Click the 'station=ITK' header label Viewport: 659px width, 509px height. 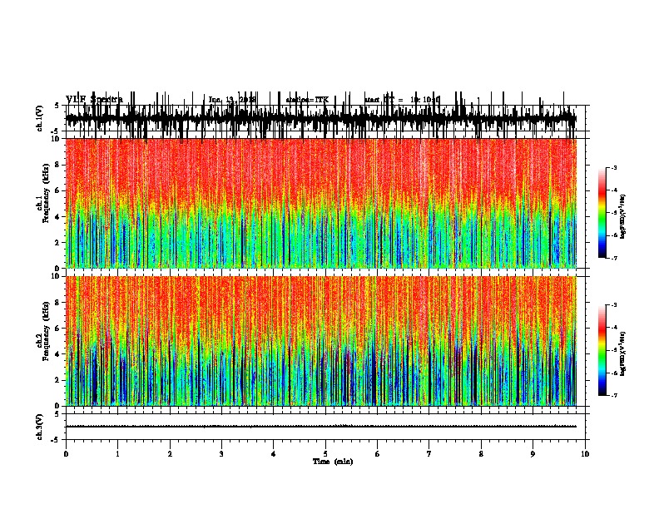click(x=307, y=100)
